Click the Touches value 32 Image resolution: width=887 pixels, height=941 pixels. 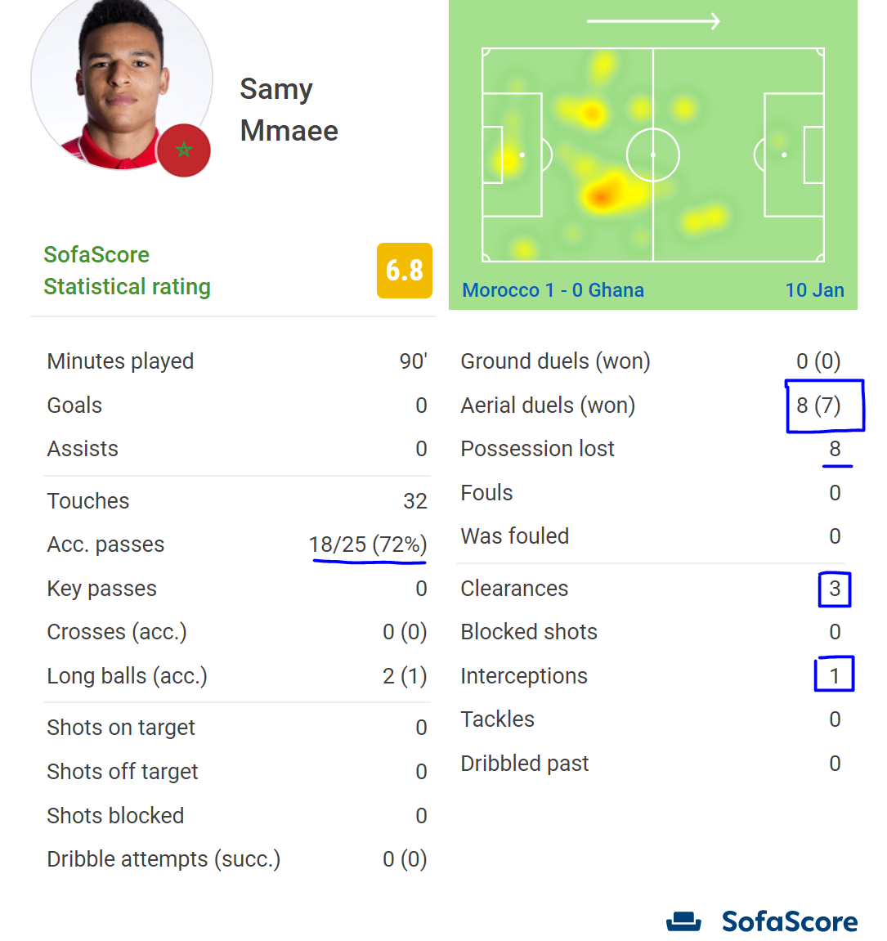click(415, 501)
